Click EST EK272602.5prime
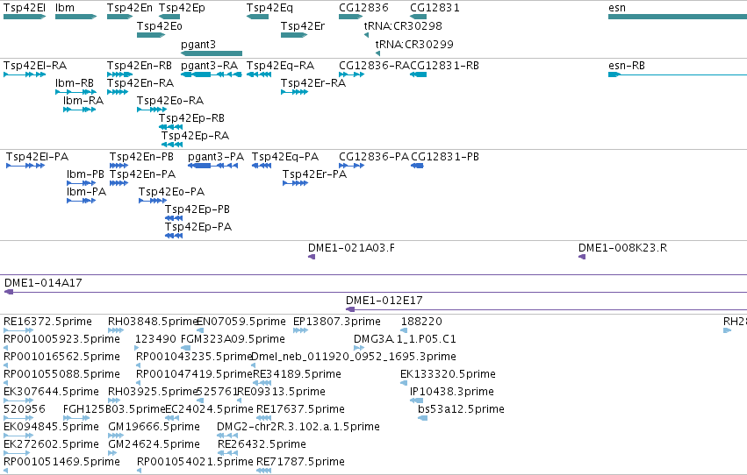The width and height of the screenshot is (747, 475). point(17,454)
